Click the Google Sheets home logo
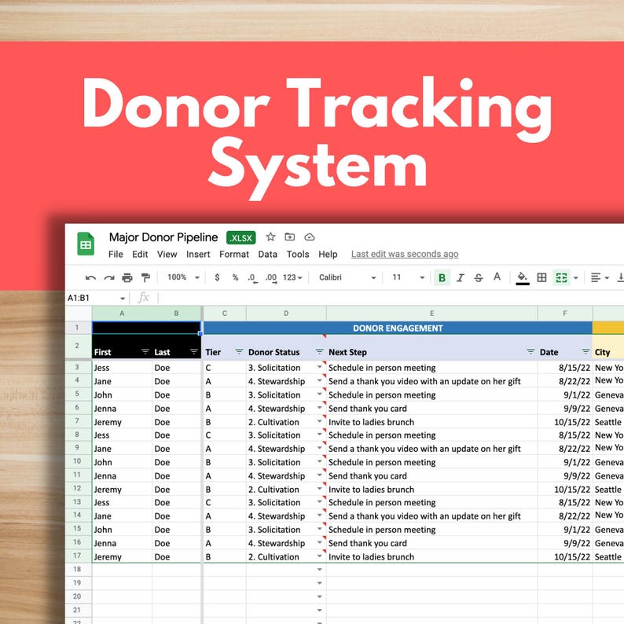This screenshot has width=624, height=624. coord(86,244)
